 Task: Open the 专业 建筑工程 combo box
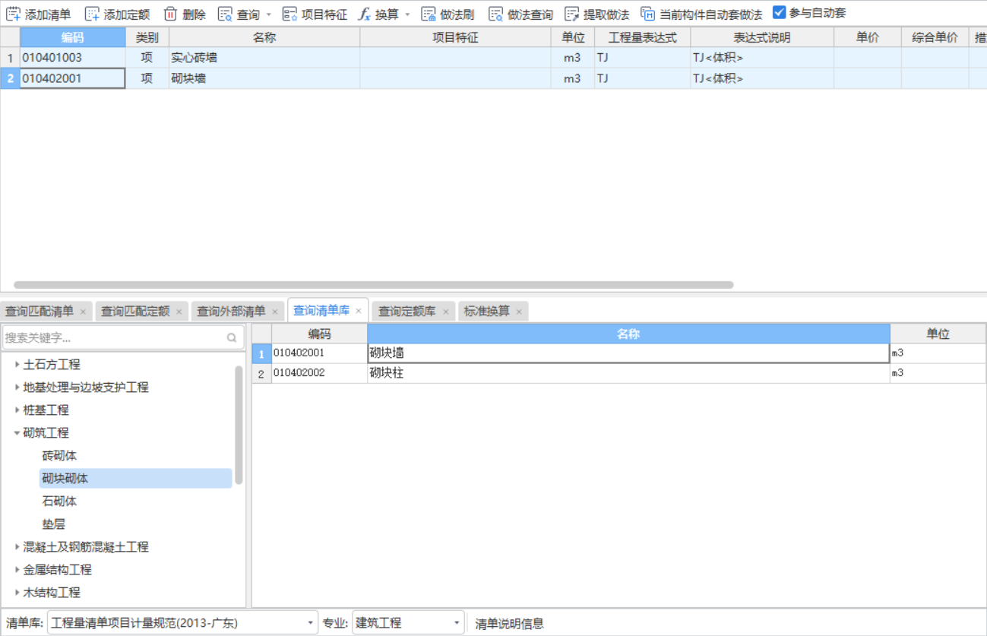(409, 623)
